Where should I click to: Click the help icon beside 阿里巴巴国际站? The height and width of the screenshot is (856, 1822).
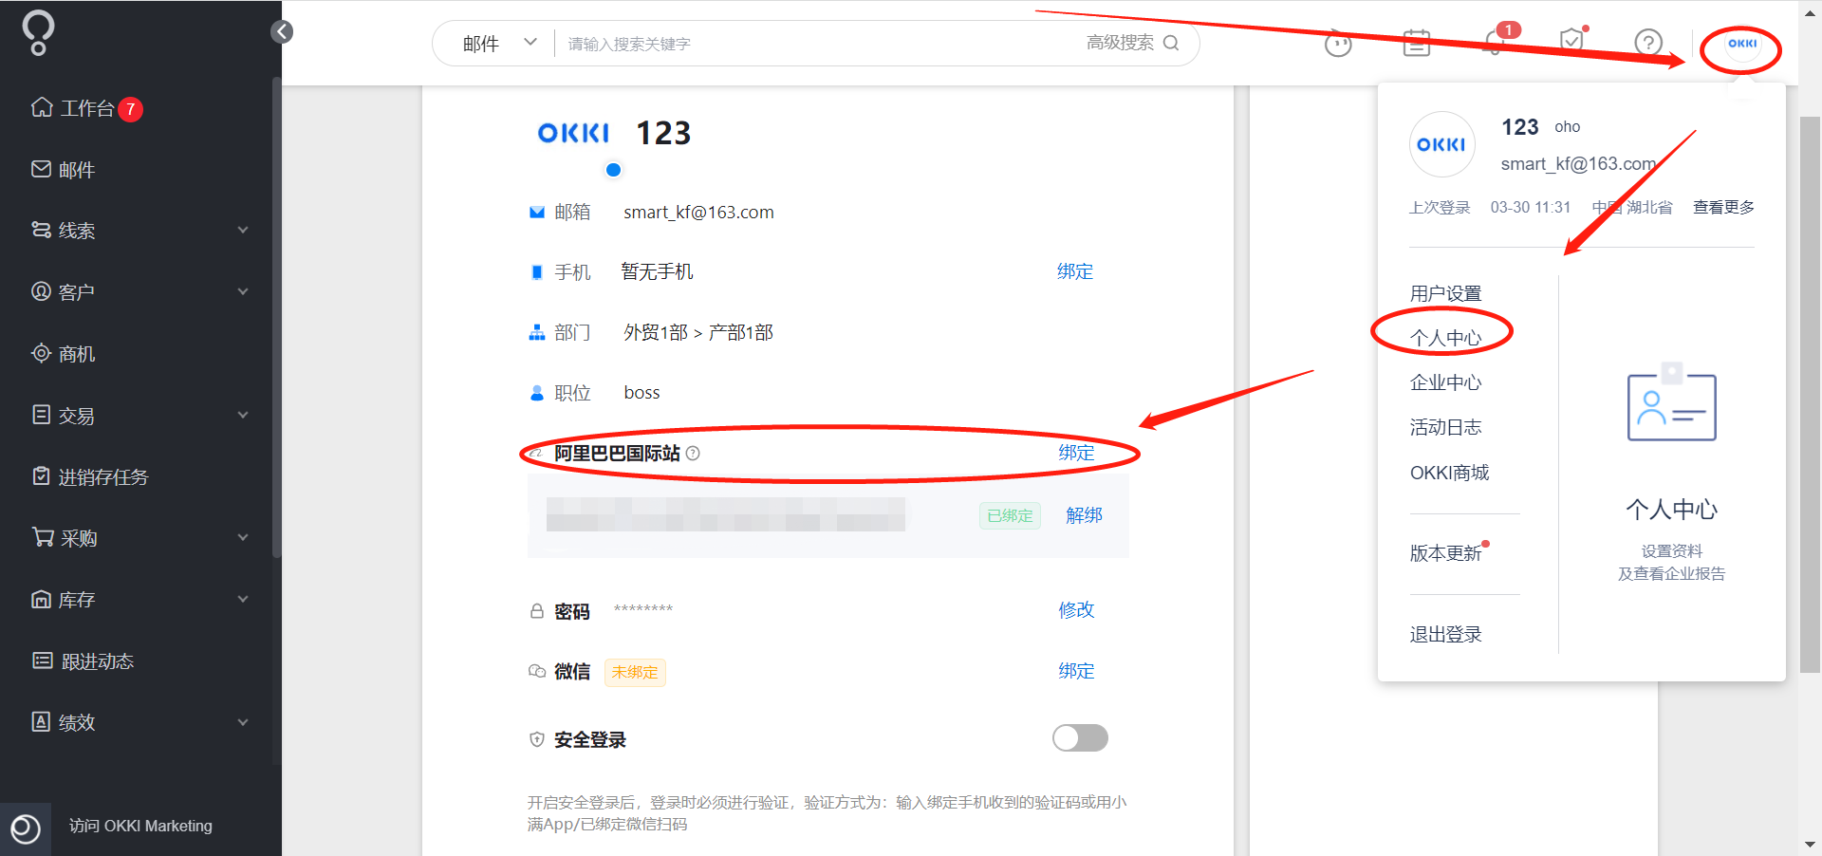[x=693, y=454]
